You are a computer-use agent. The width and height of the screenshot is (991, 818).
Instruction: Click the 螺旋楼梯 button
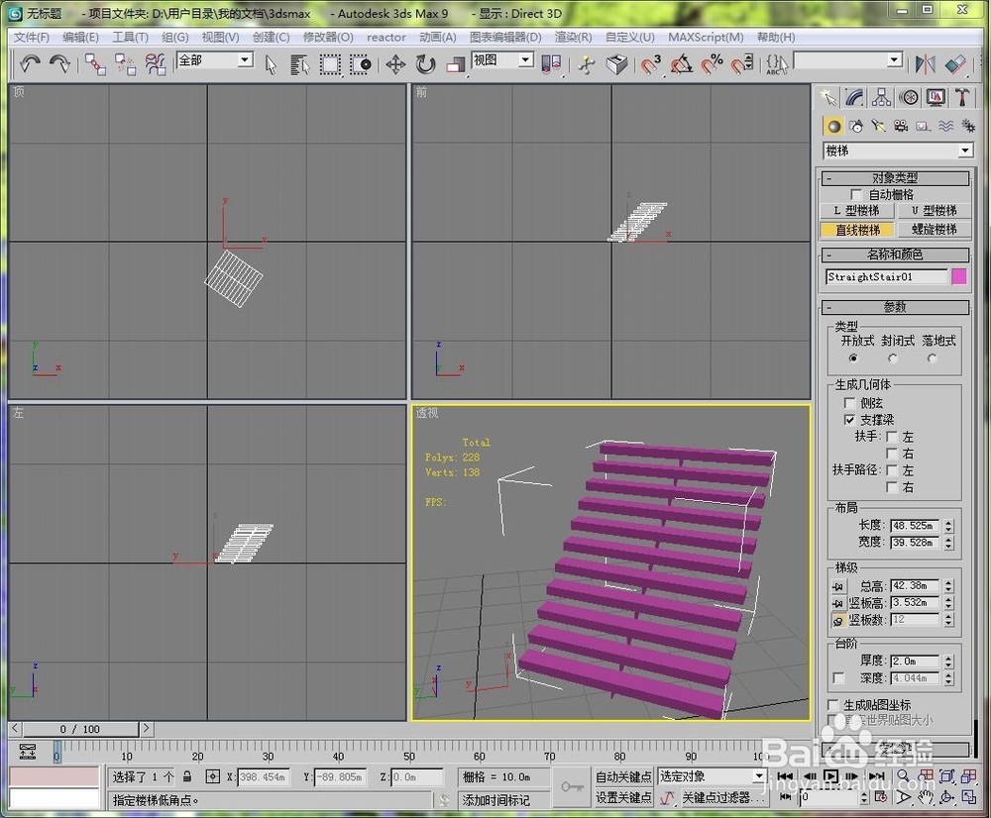click(x=935, y=230)
